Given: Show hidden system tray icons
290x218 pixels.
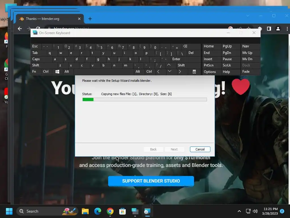Looking at the screenshot, I should click(239, 211).
